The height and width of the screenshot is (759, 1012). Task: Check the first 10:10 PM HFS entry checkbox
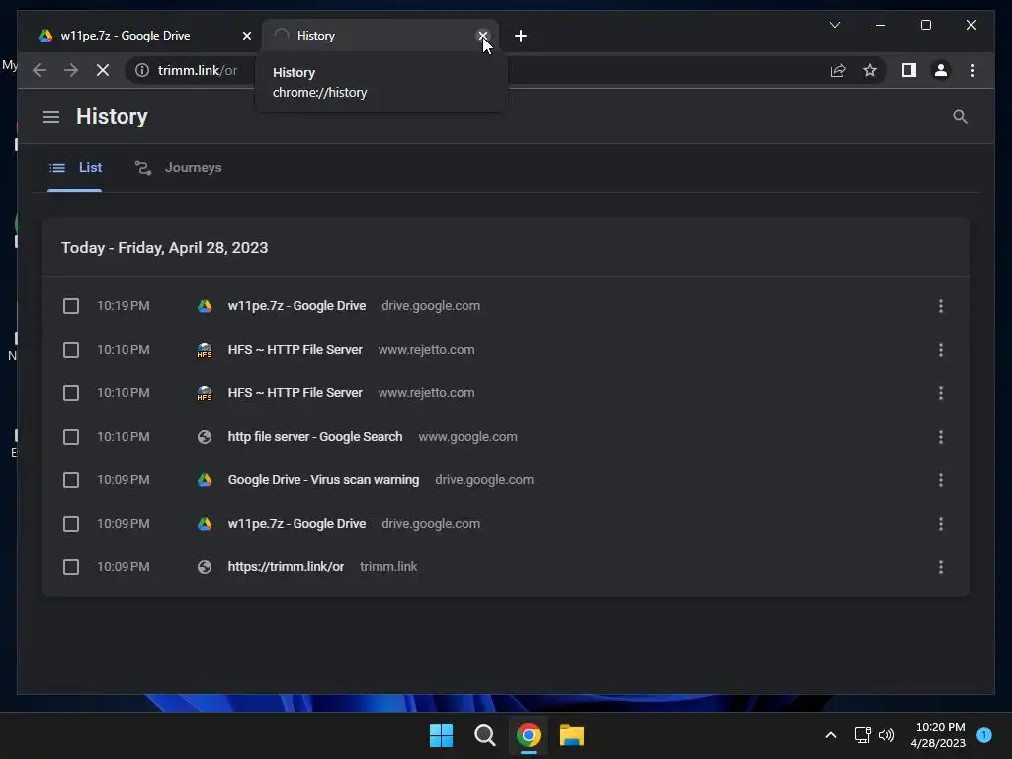tap(71, 350)
